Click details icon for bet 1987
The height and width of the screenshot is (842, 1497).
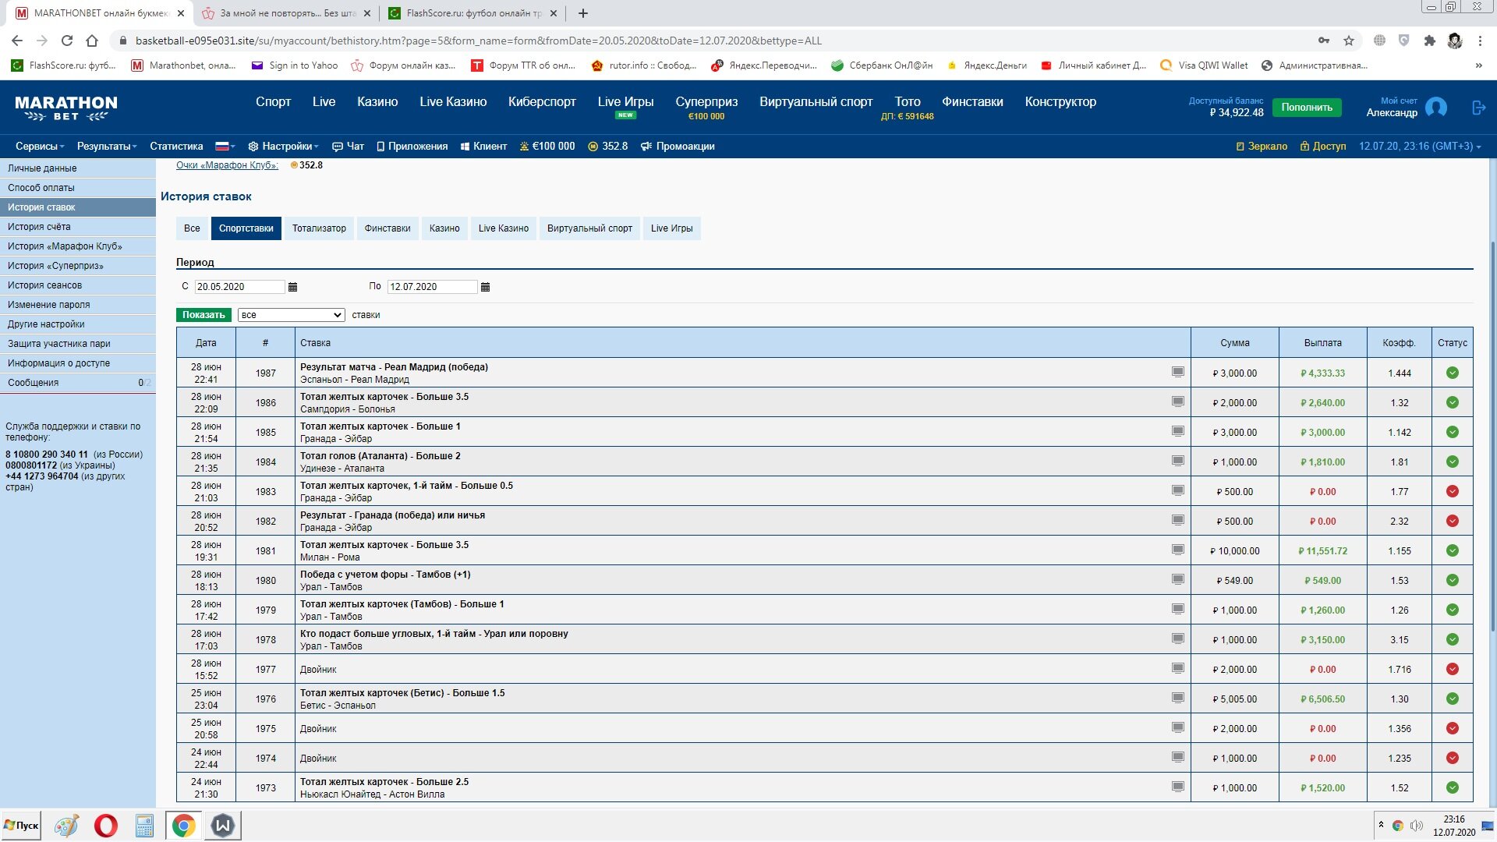[x=1177, y=372]
